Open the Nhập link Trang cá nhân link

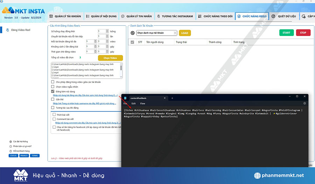click(x=85, y=104)
